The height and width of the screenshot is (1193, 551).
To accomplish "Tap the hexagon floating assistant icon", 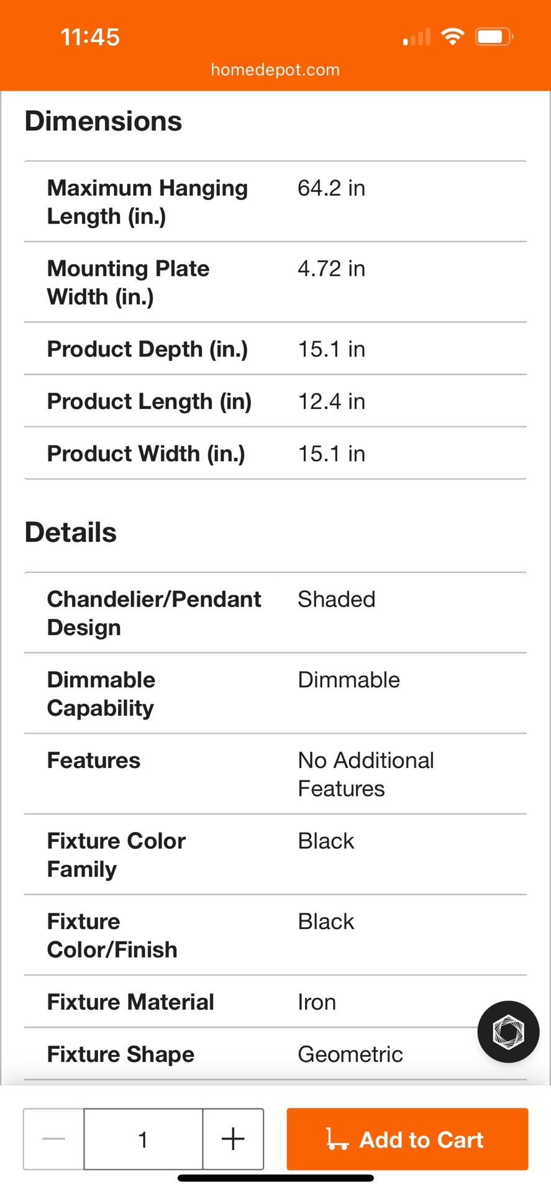I will click(x=508, y=1031).
